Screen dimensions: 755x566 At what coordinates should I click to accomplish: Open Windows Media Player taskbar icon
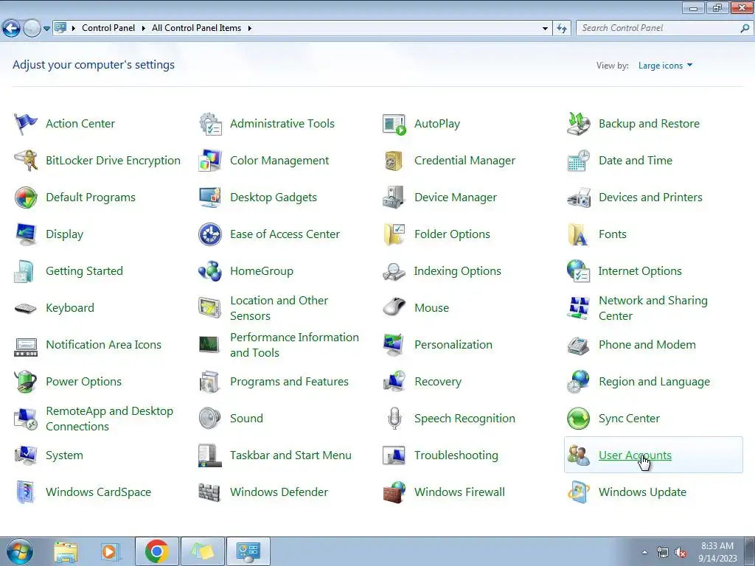click(110, 551)
